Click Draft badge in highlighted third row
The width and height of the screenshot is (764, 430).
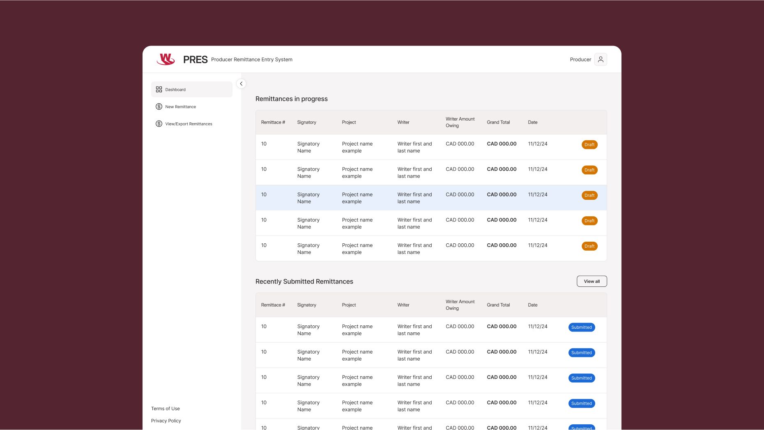589,196
